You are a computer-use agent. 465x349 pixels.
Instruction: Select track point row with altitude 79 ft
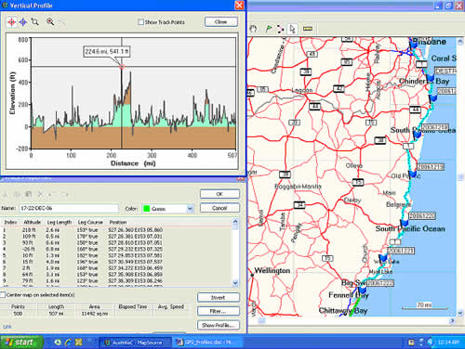(116, 281)
